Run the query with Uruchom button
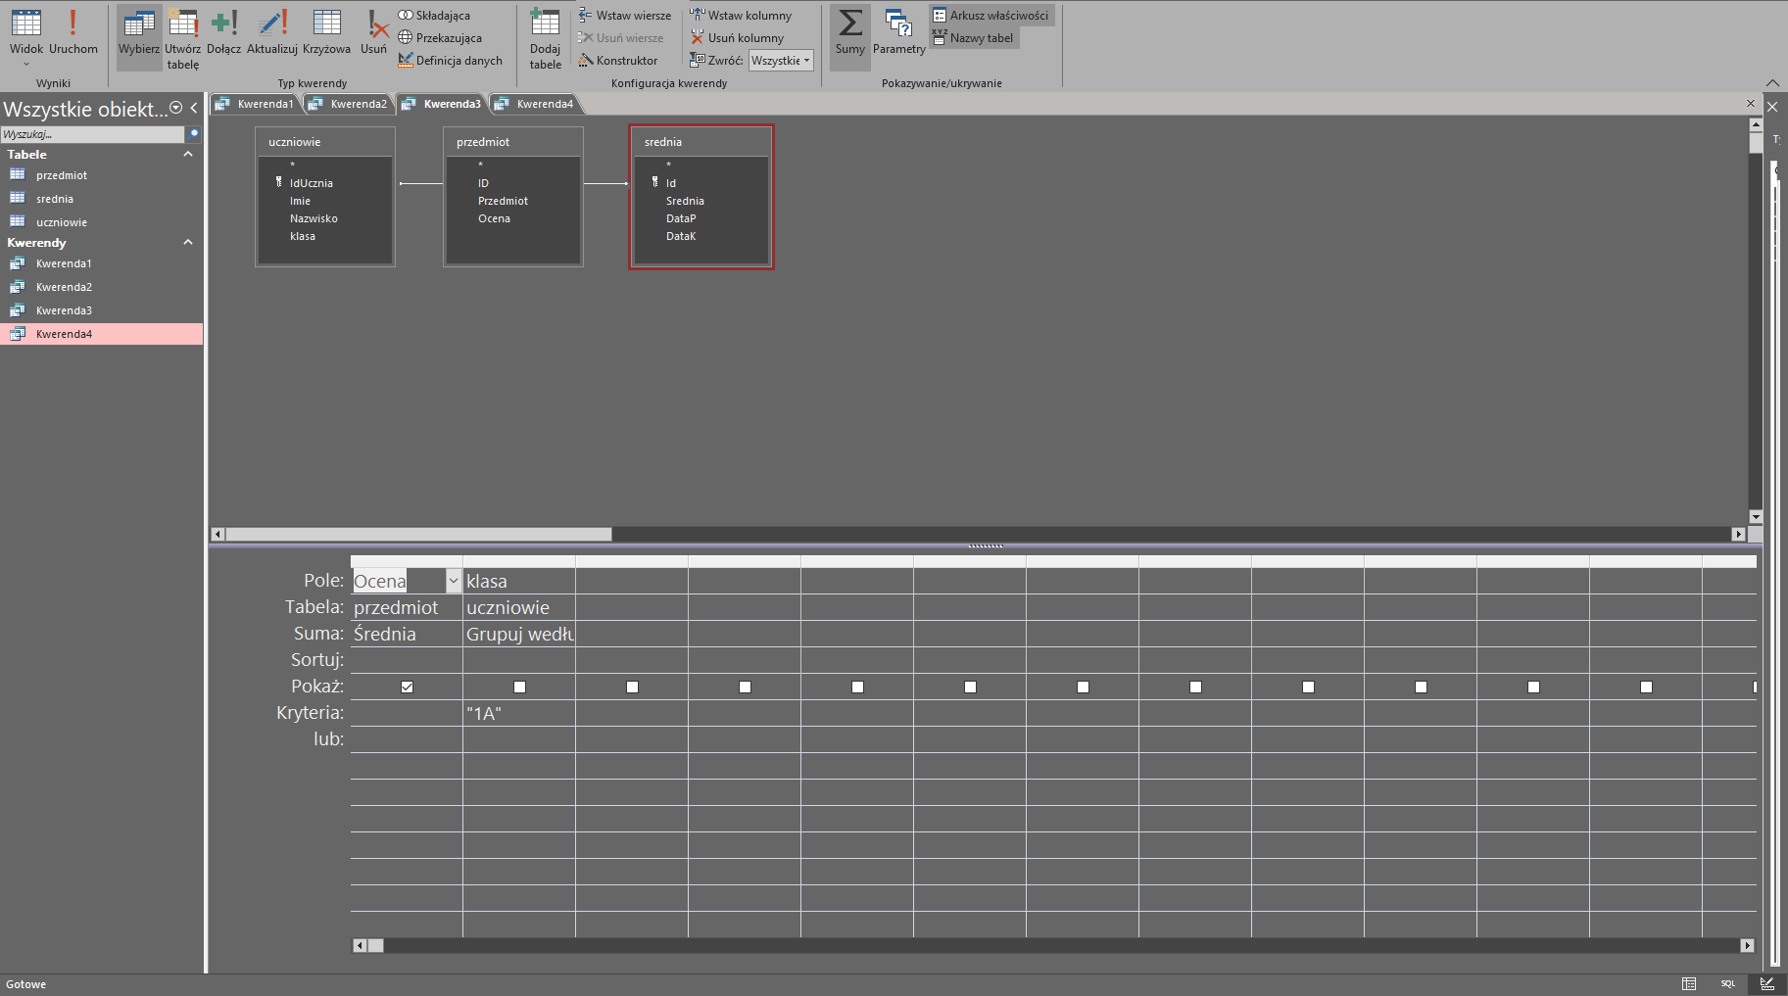 tap(73, 32)
